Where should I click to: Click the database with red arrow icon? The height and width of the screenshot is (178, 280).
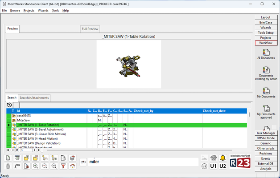[72, 158]
